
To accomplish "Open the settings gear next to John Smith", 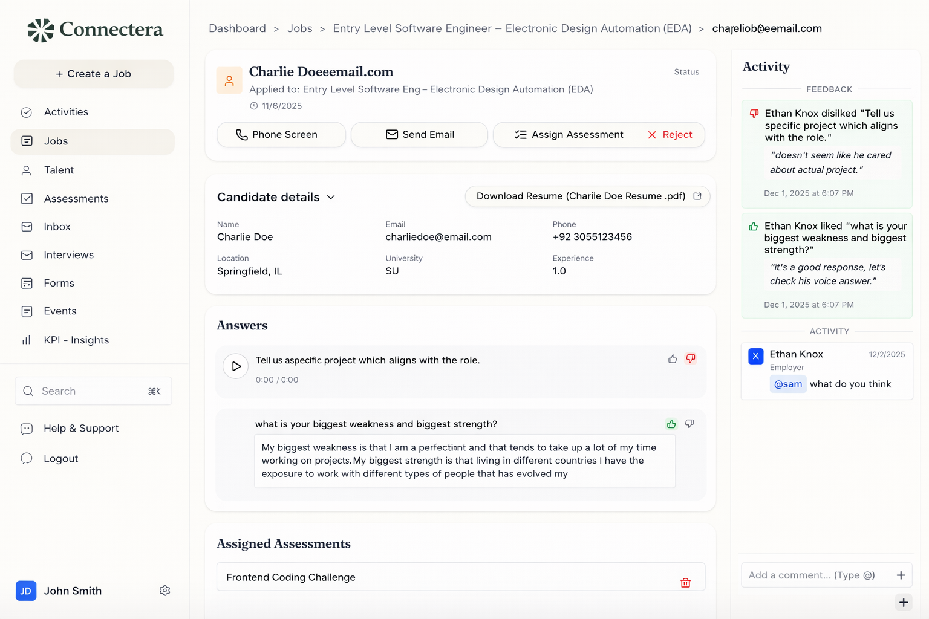I will (x=165, y=591).
